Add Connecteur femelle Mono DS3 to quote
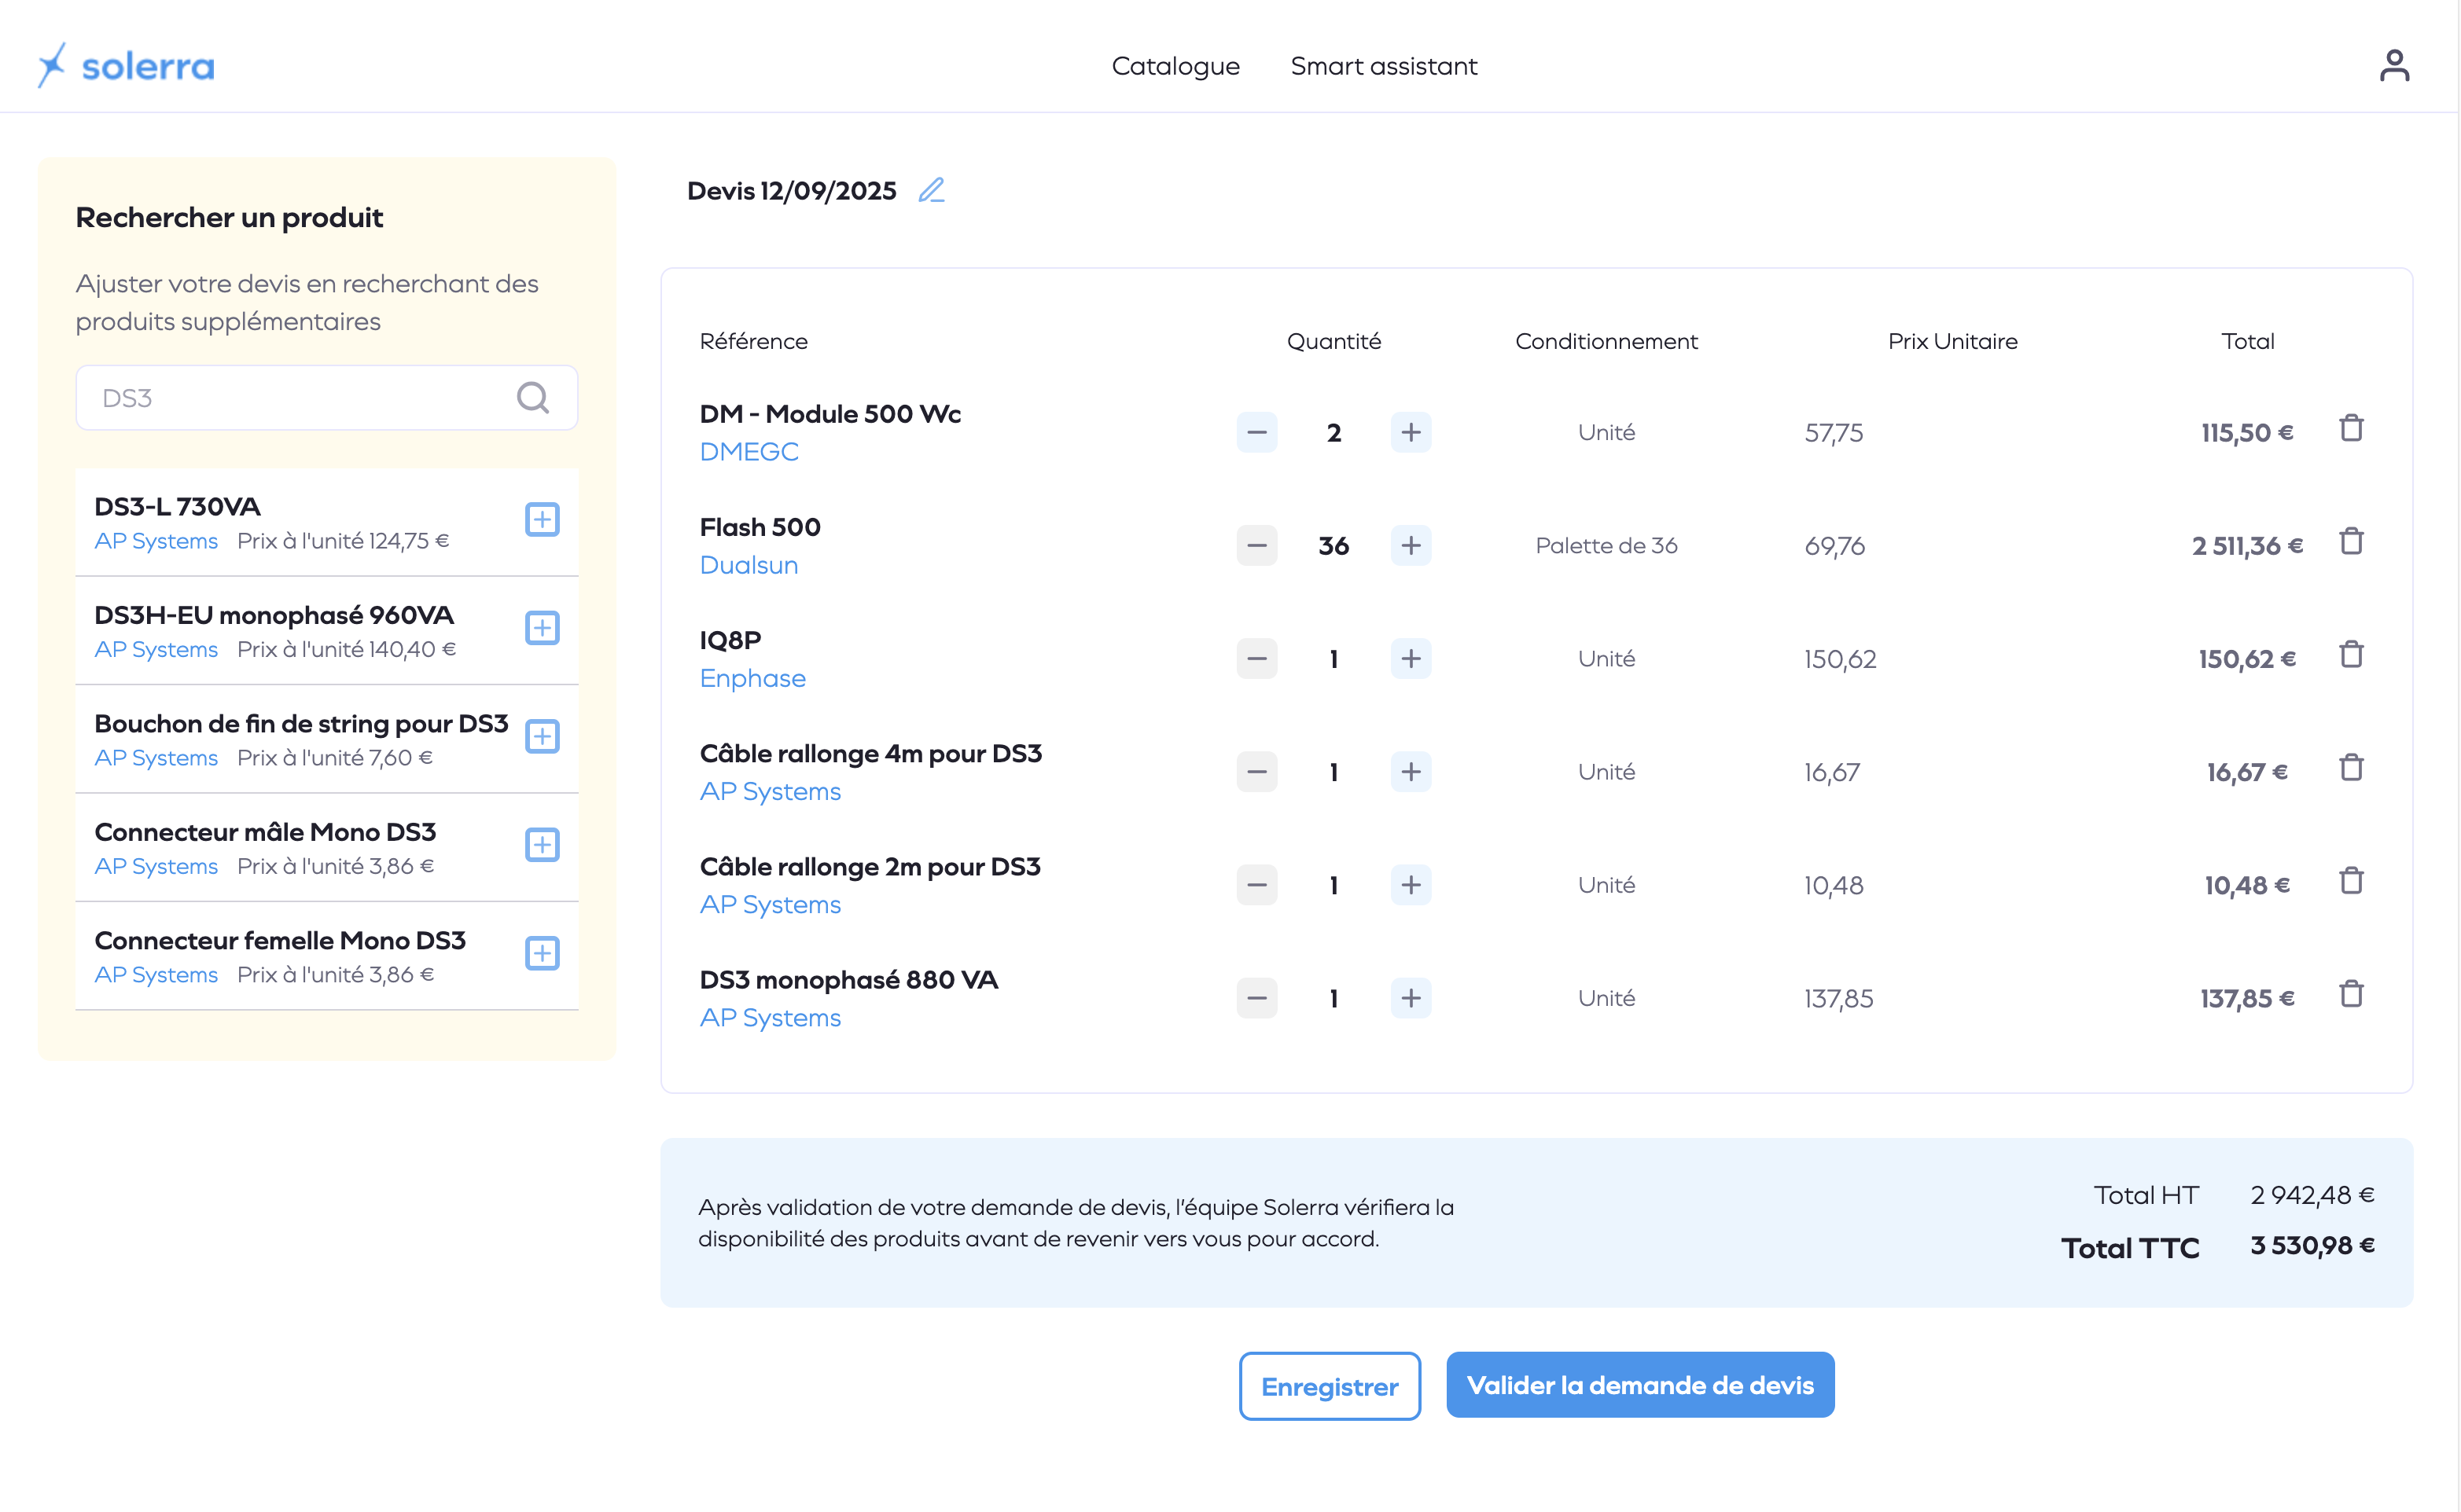 tap(541, 954)
